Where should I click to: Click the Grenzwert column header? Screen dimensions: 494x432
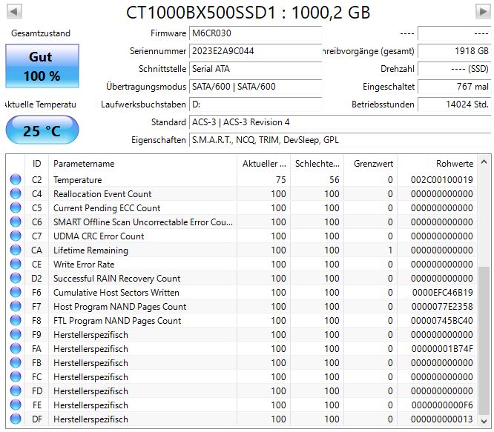[x=371, y=164]
